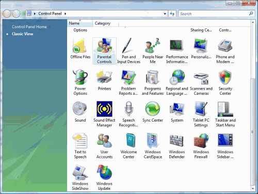The width and height of the screenshot is (258, 194).
Task: Open Tablet PC Settings
Action: 201,114
